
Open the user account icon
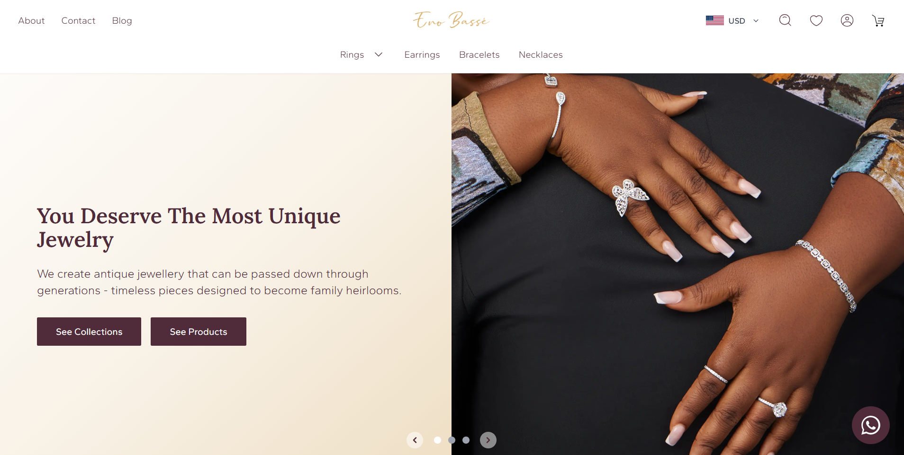(847, 20)
